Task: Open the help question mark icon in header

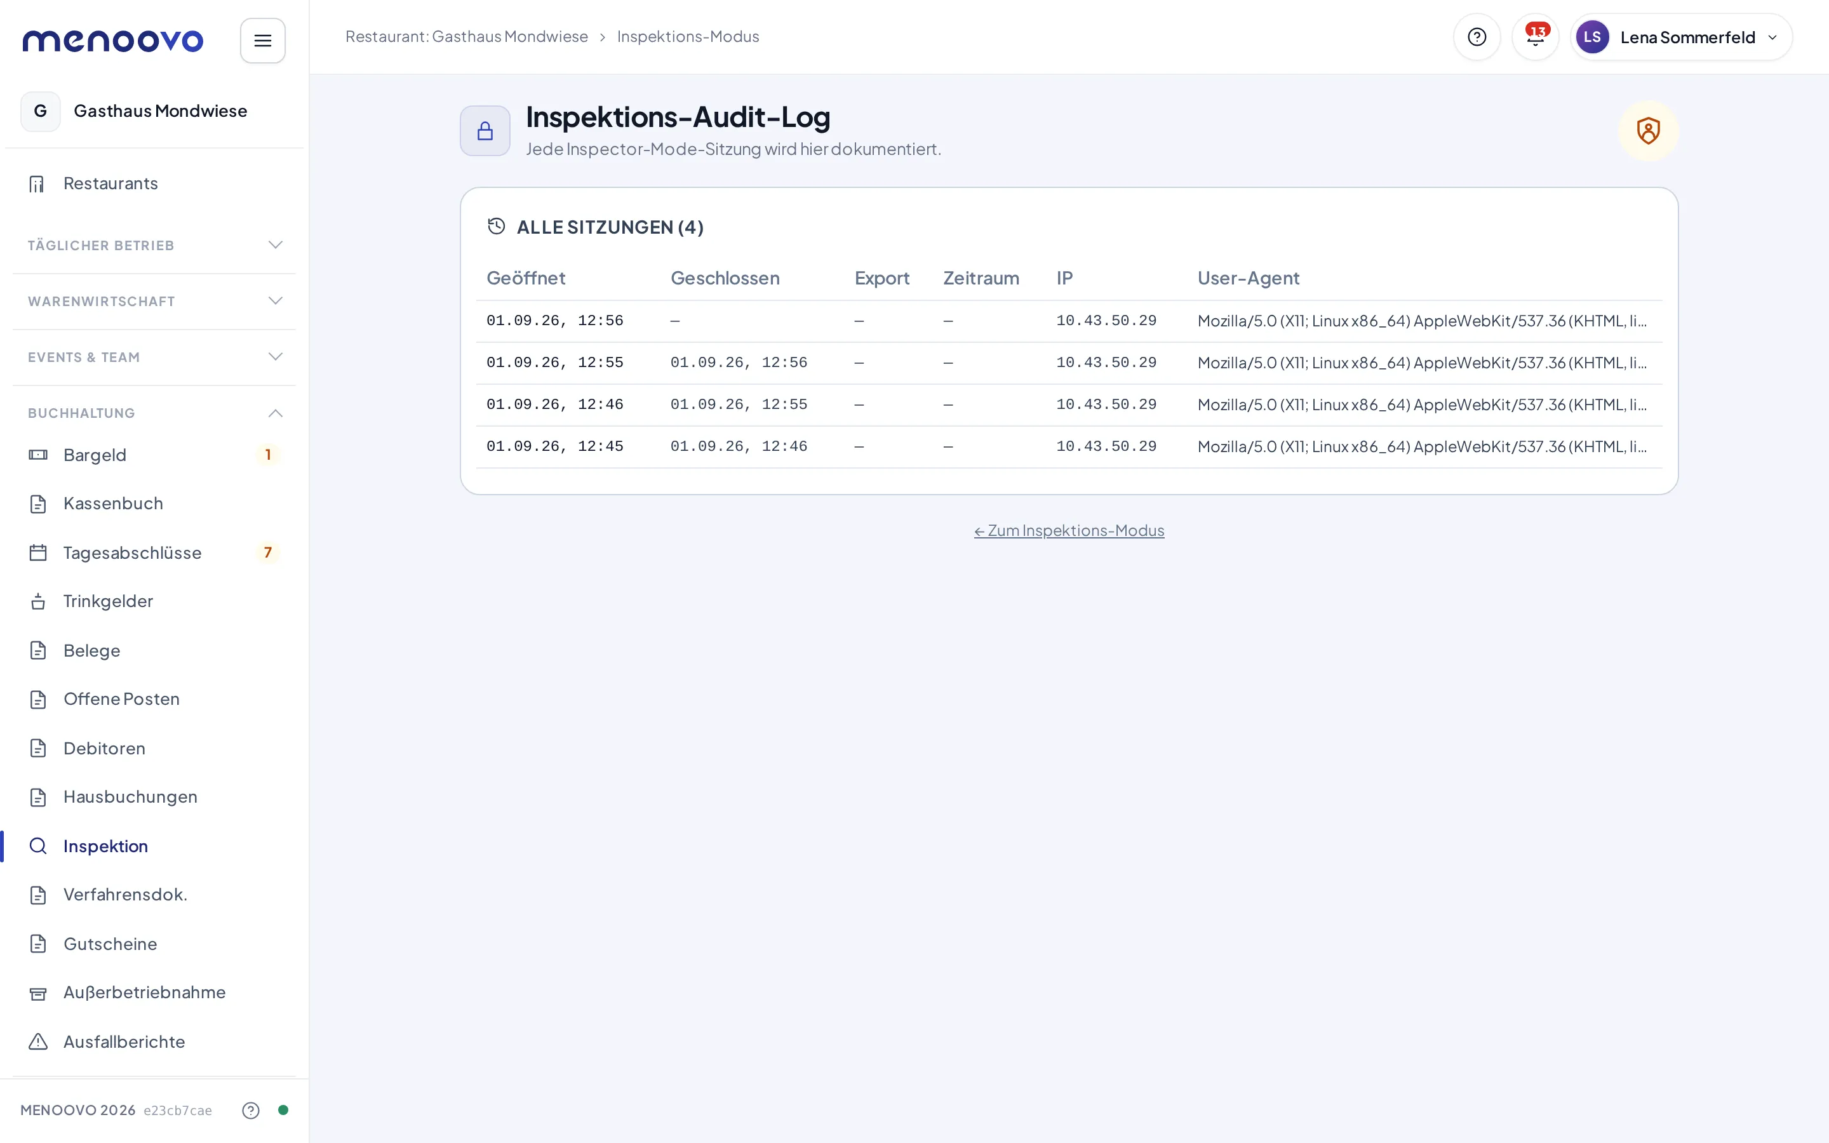Action: coord(1476,37)
